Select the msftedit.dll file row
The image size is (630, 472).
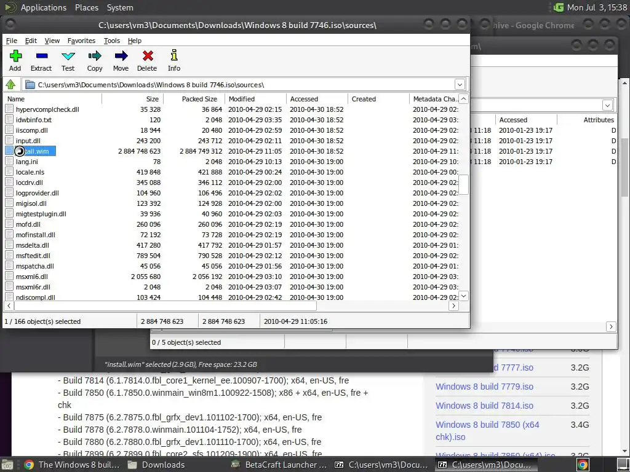pos(232,255)
